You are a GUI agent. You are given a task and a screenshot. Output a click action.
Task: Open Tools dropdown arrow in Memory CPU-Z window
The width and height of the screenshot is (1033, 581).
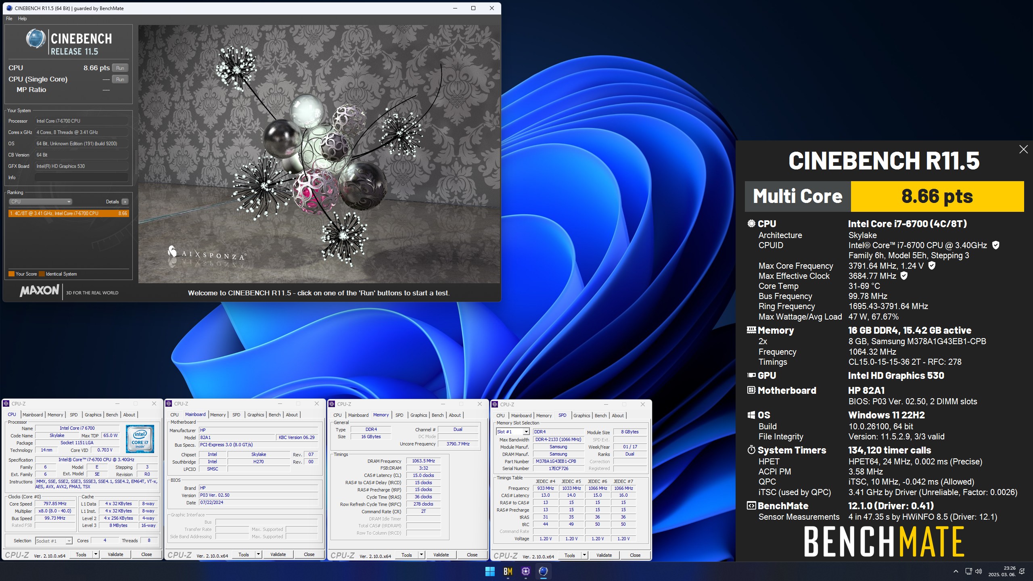(422, 555)
